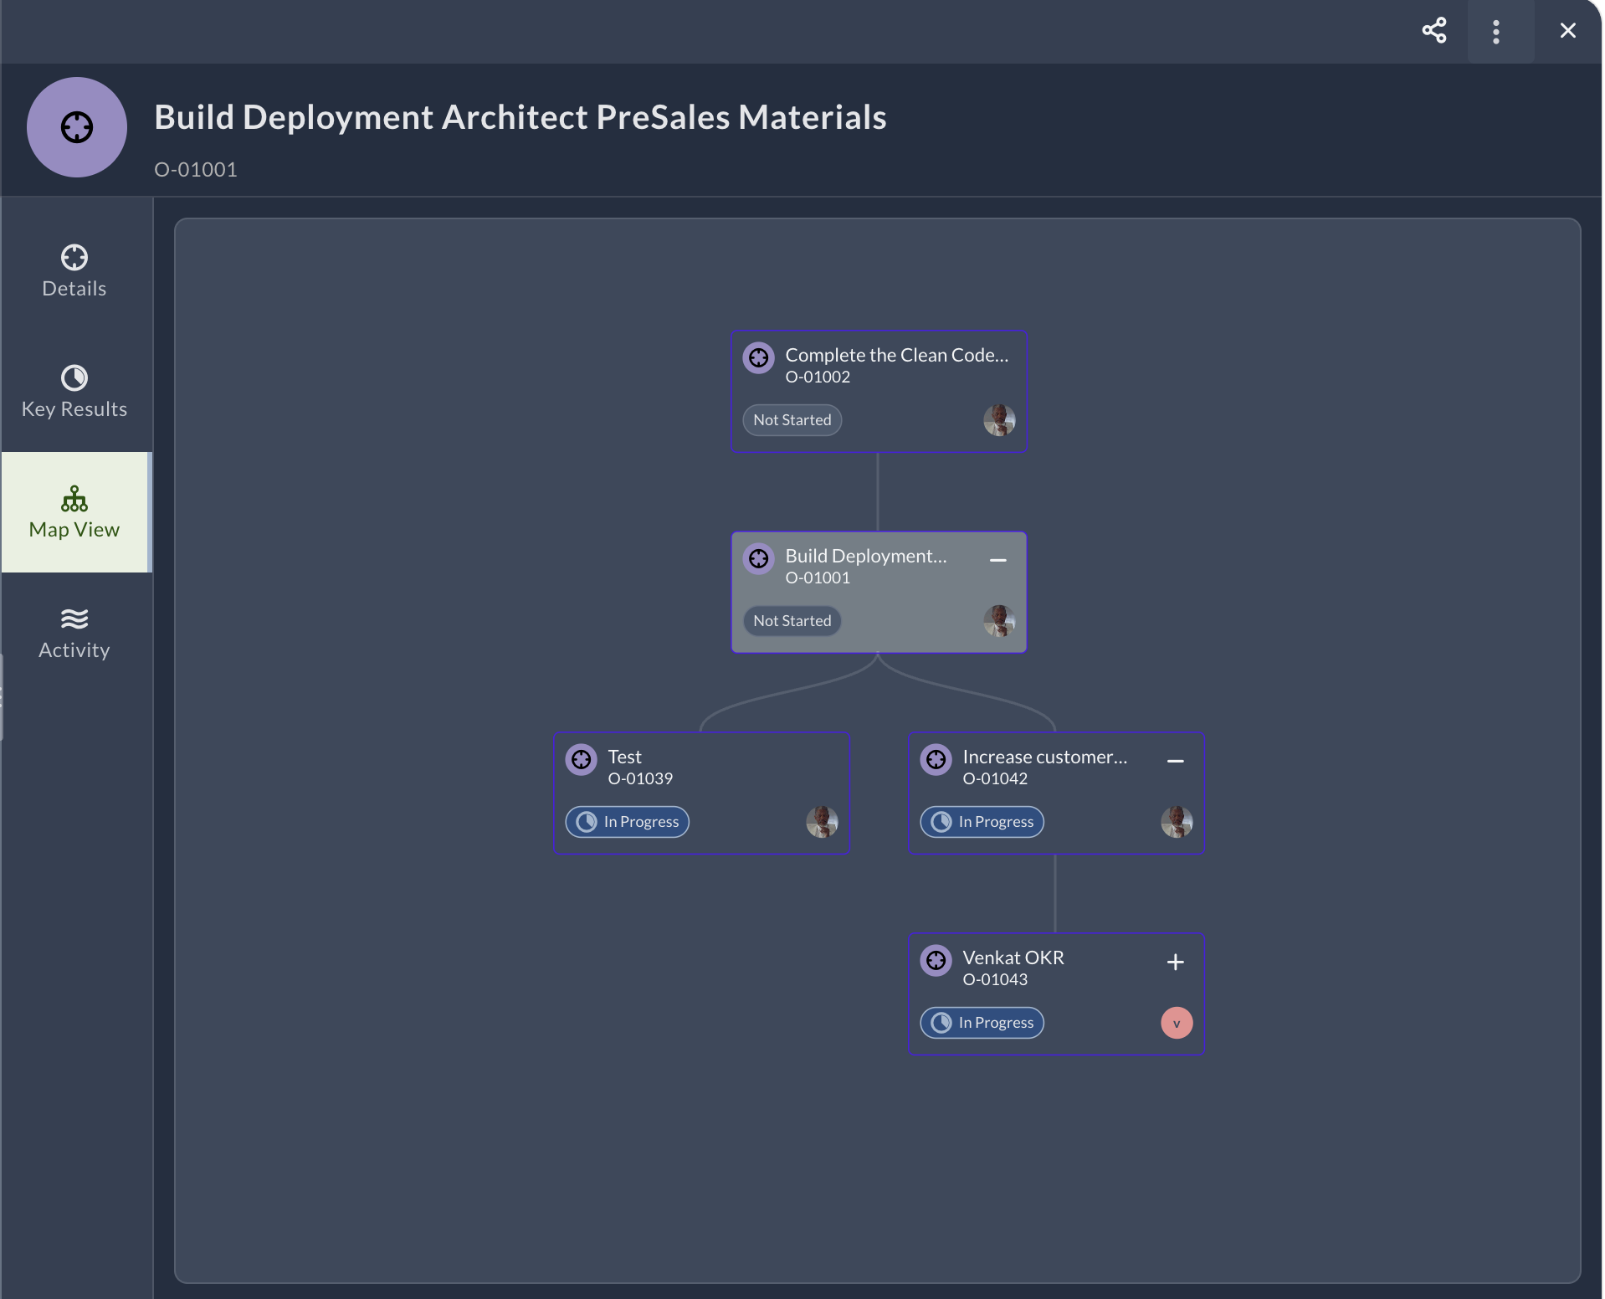Screen dimensions: 1605x1299
Task: Click owner avatar on Test card
Action: [x=822, y=822]
